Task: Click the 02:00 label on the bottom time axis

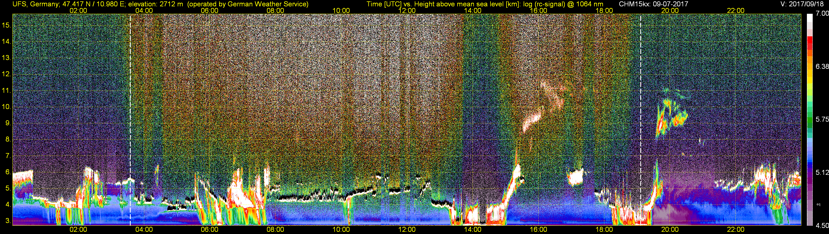Action: 78,230
